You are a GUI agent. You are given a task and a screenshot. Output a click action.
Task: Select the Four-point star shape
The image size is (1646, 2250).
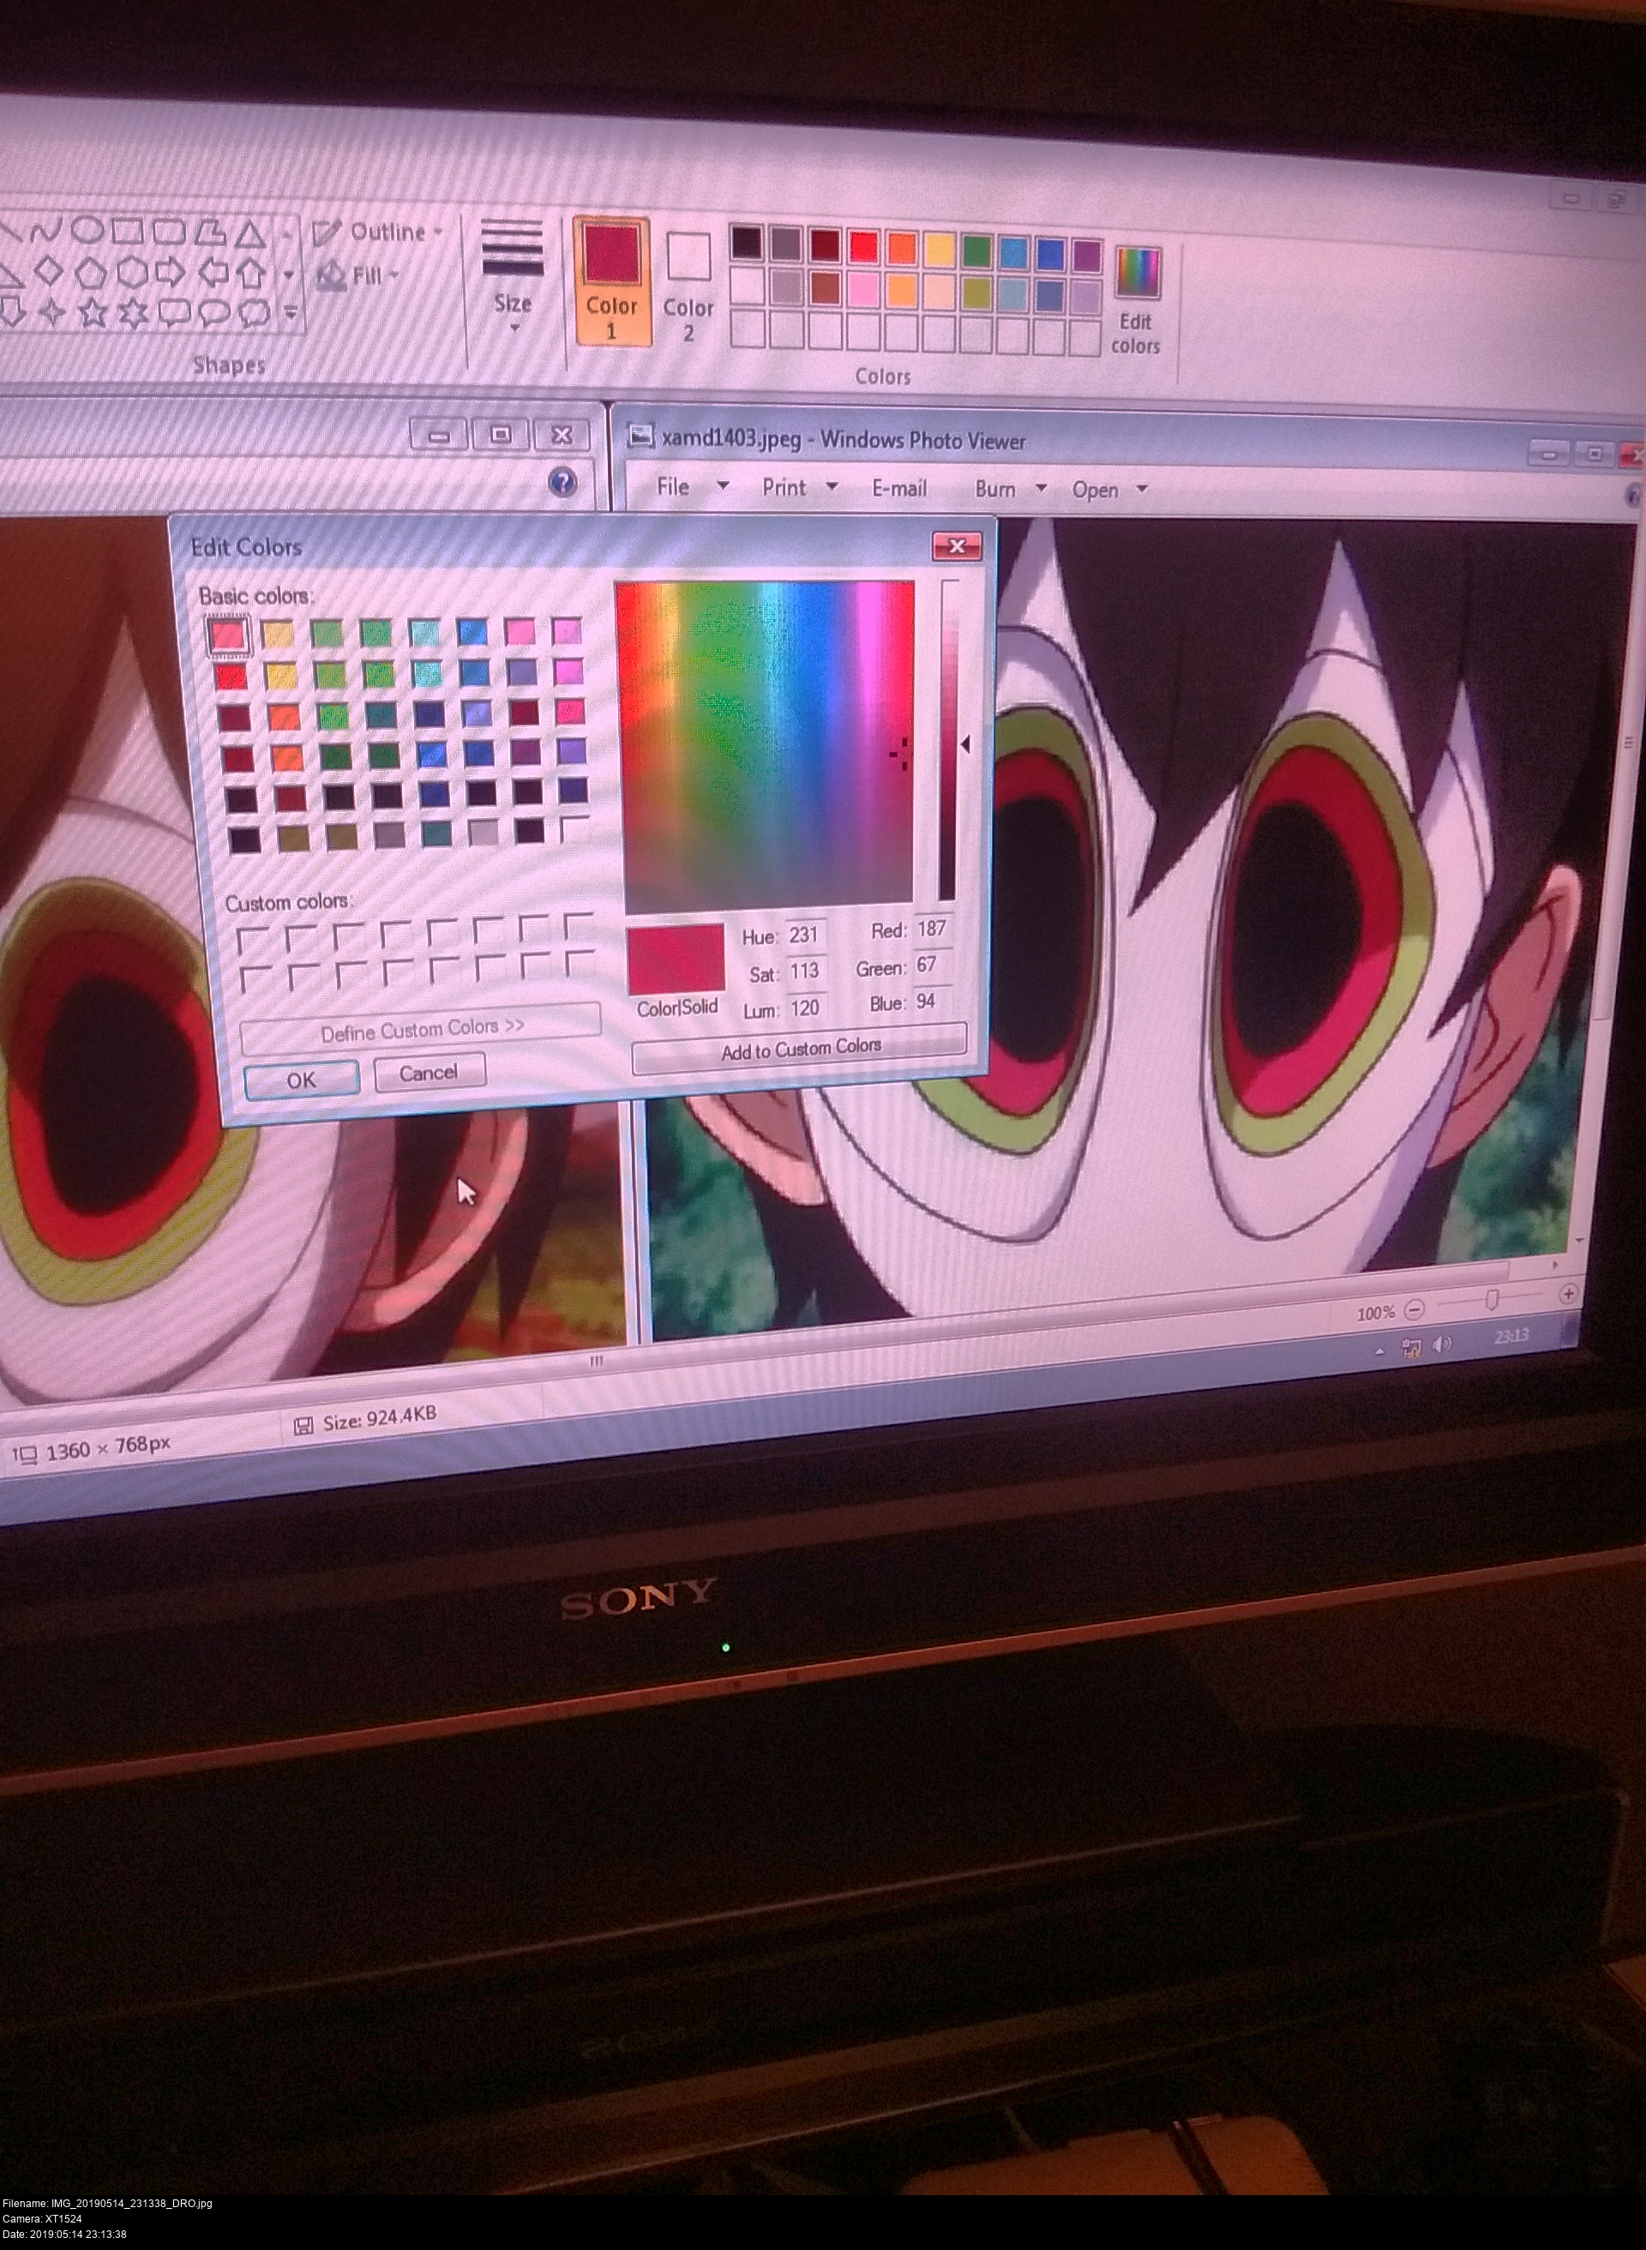click(x=51, y=313)
